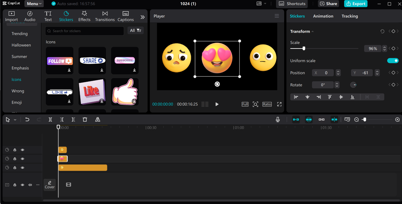This screenshot has width=402, height=204.
Task: Open the Shortcuts panel
Action: click(x=292, y=4)
